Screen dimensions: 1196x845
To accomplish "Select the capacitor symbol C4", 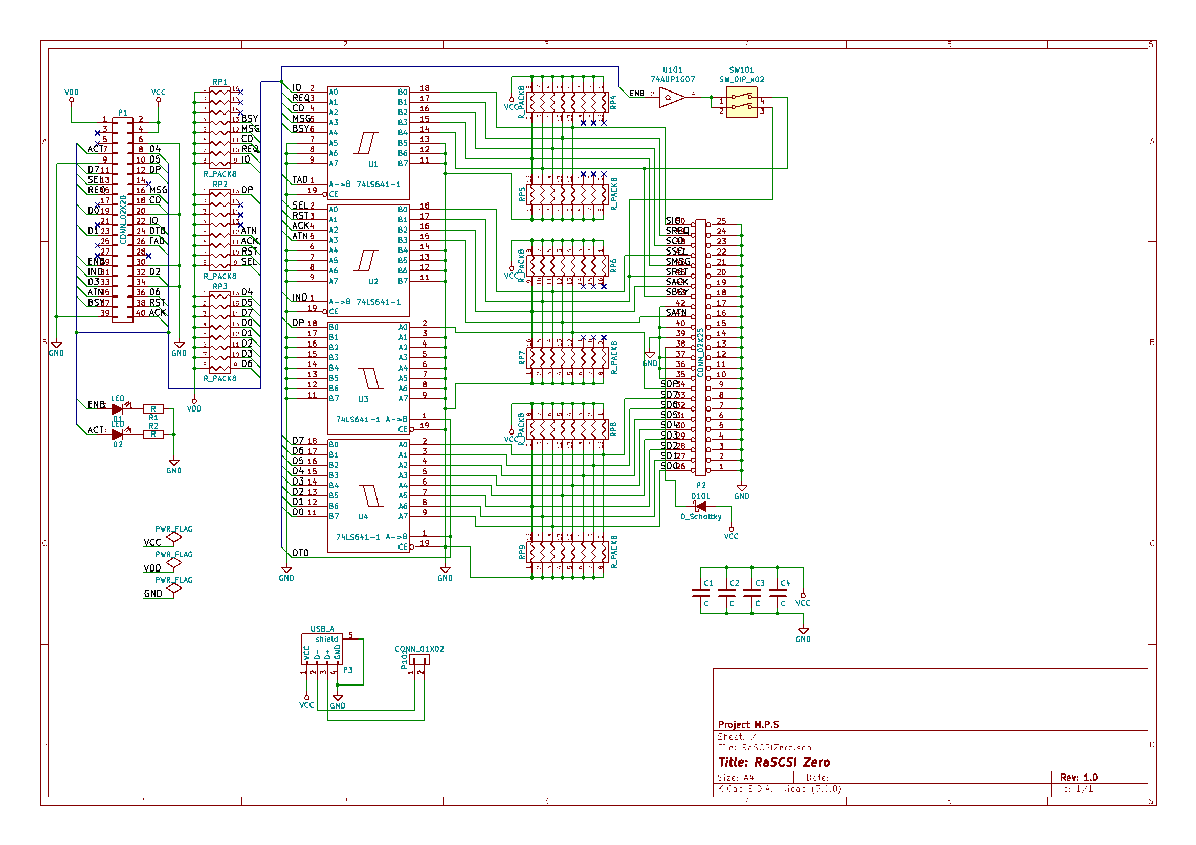I will 777,593.
